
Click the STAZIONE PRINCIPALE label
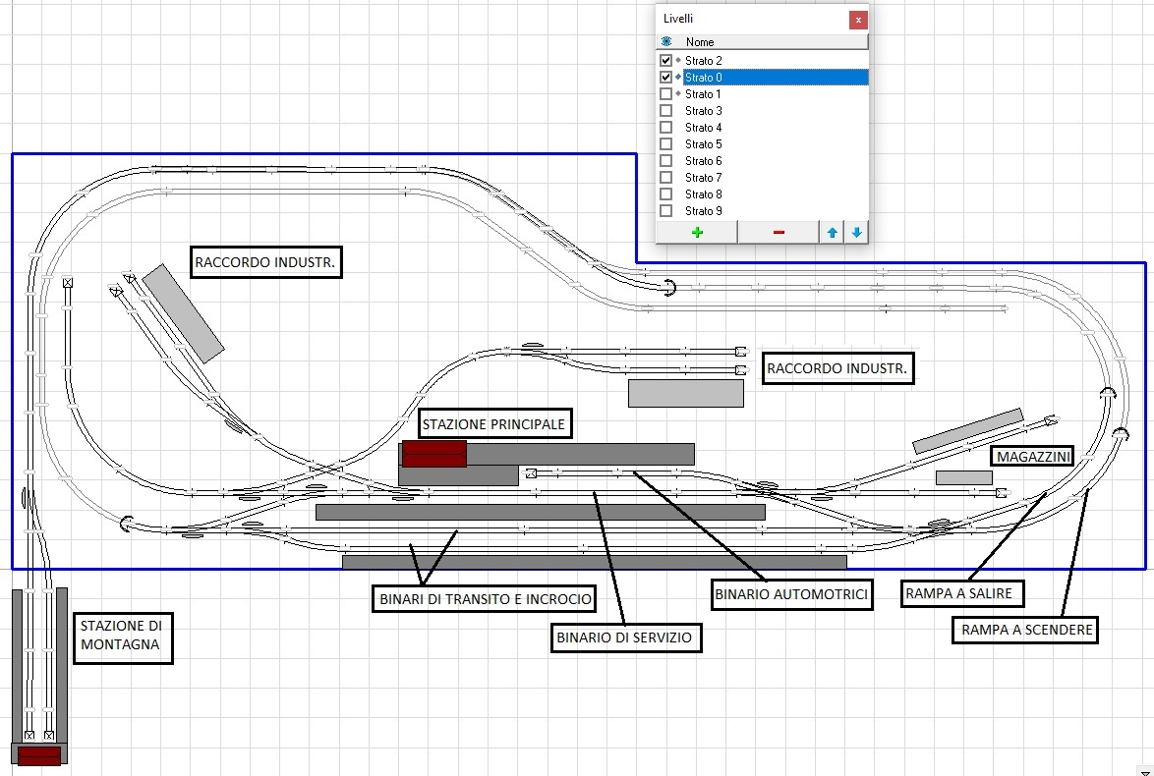click(493, 424)
